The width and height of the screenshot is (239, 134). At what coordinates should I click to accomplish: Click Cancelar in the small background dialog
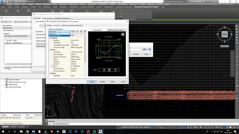click(136, 54)
